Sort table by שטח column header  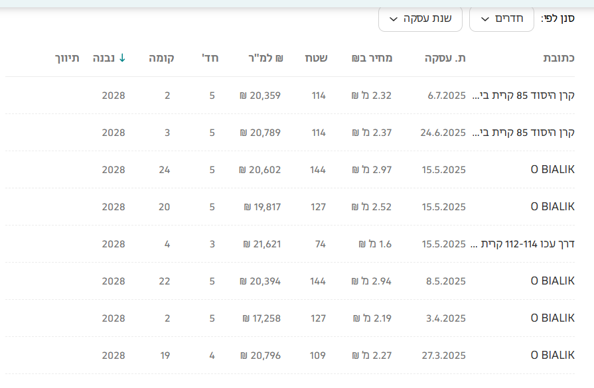click(315, 58)
